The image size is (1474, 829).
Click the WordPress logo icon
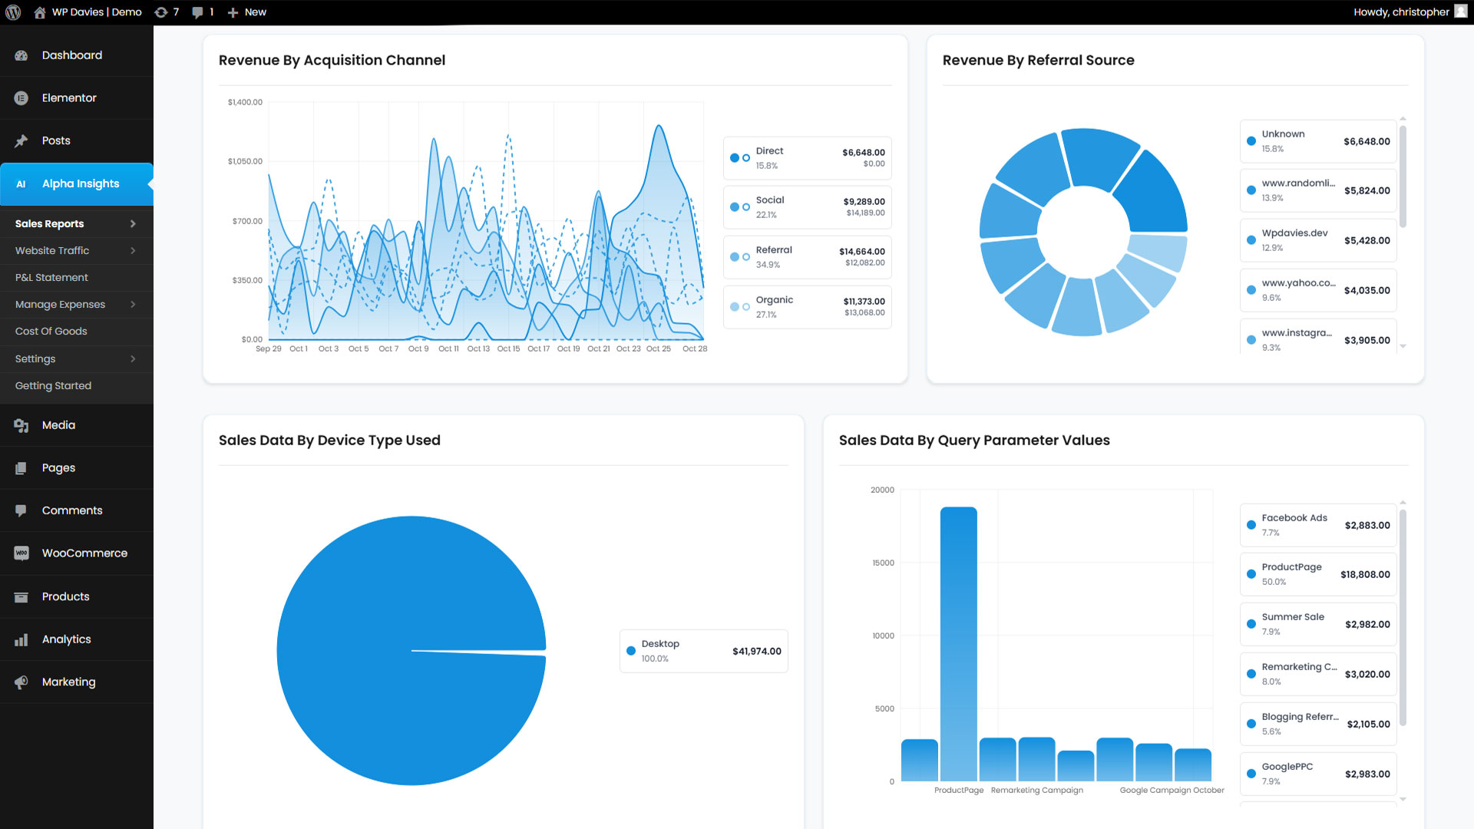[13, 12]
